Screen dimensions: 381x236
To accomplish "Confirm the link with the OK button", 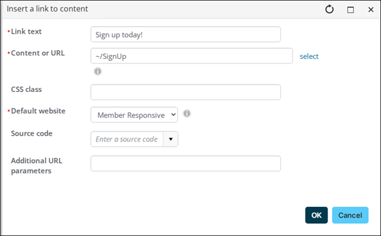I will 316,215.
